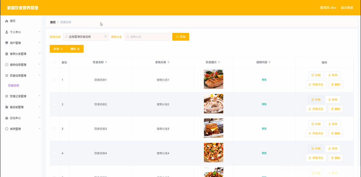Clear the 饮食名称 search field with the x icon

pos(106,36)
